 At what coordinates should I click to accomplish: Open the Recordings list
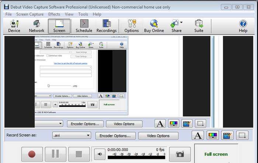106,26
